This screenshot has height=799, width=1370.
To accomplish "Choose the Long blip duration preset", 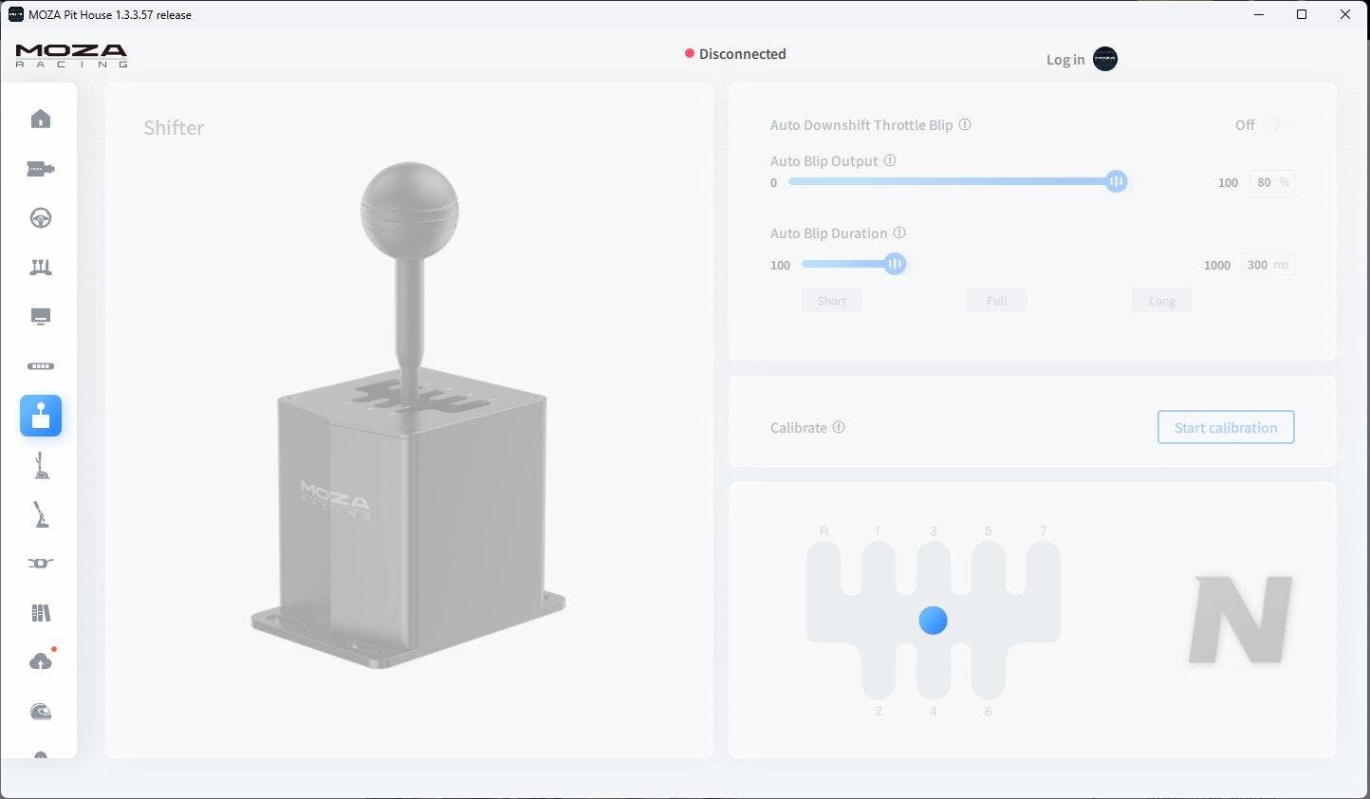I will tap(1161, 301).
